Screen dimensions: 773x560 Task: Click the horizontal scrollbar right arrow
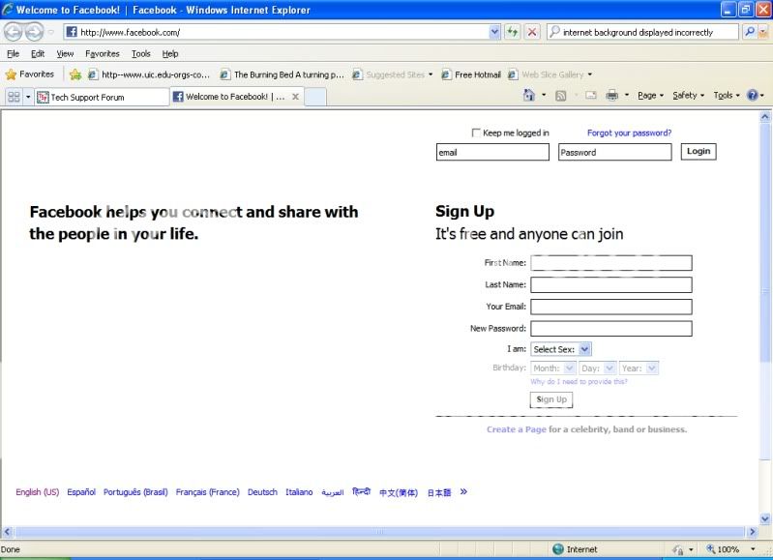tap(753, 532)
